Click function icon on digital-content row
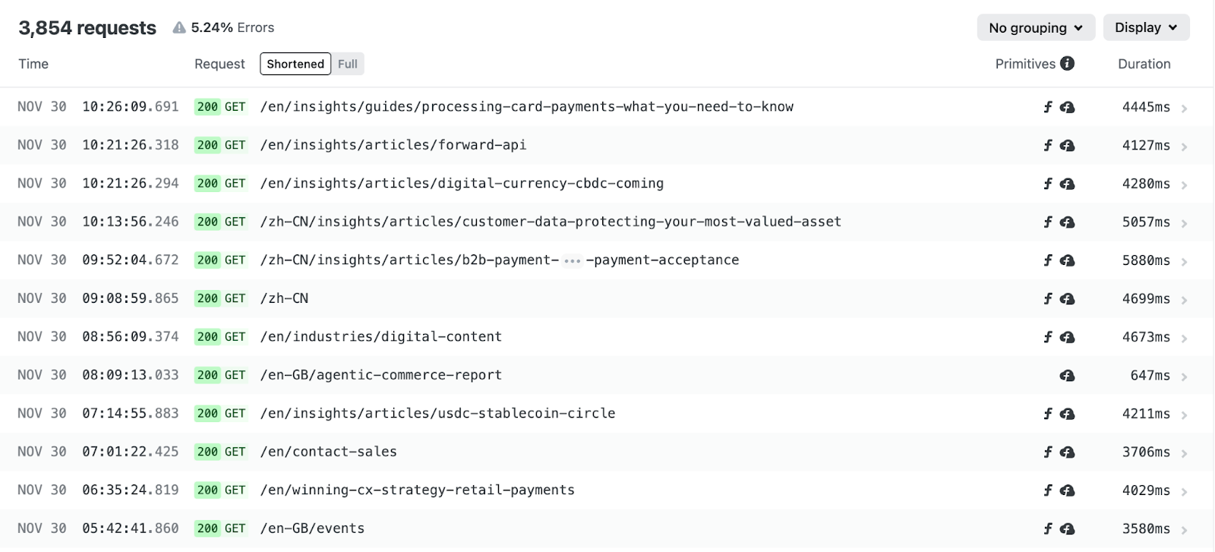The image size is (1215, 552). (1048, 337)
